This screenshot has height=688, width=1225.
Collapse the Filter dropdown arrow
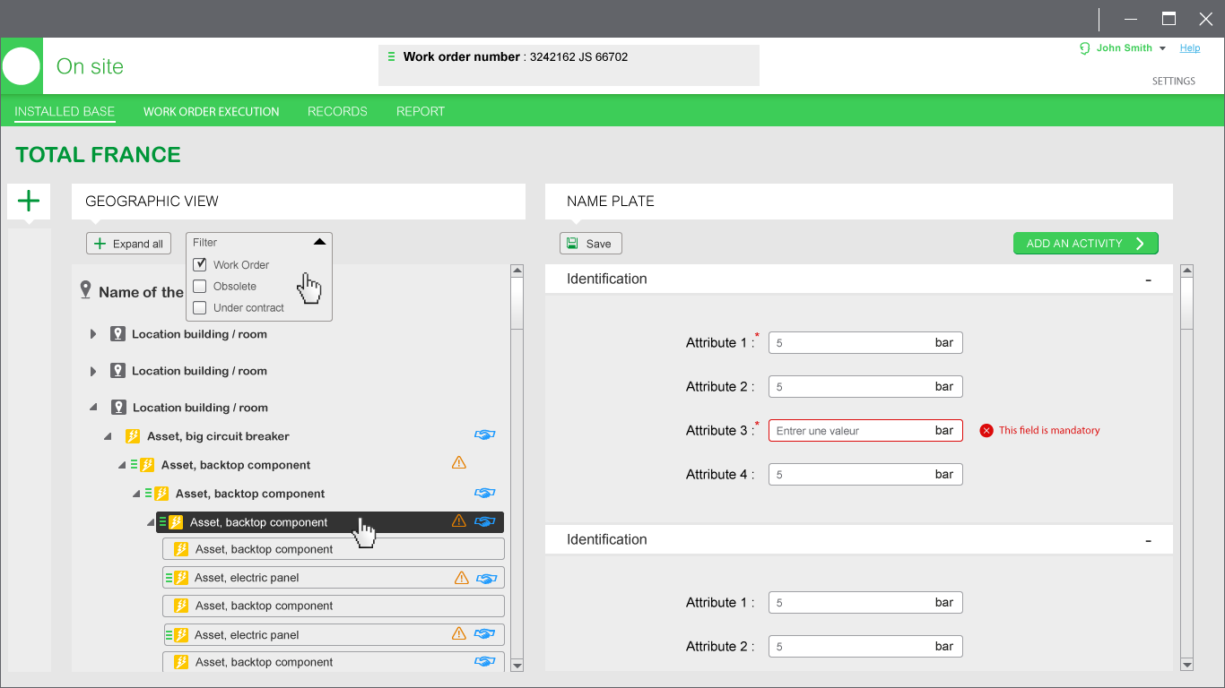(319, 242)
